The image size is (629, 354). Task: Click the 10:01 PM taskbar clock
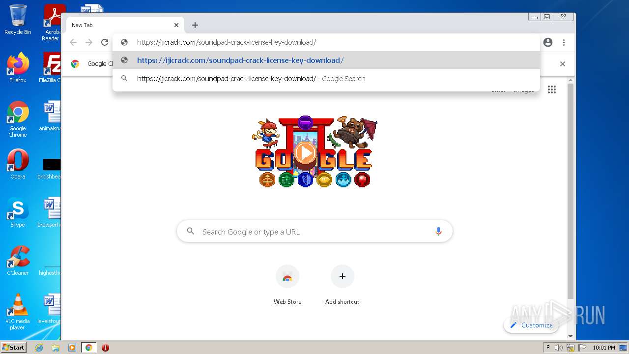[x=604, y=348]
